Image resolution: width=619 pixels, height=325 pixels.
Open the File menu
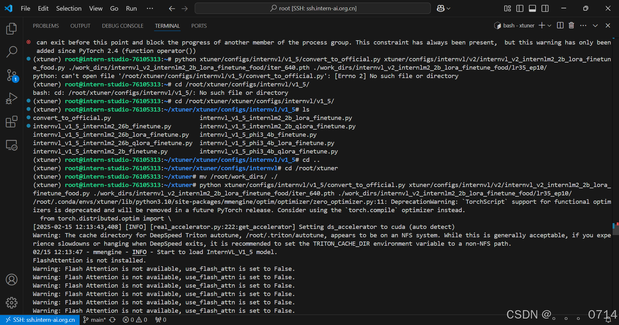tap(25, 8)
